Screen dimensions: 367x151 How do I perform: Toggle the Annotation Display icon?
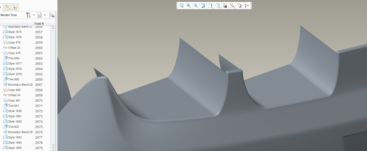[239, 6]
